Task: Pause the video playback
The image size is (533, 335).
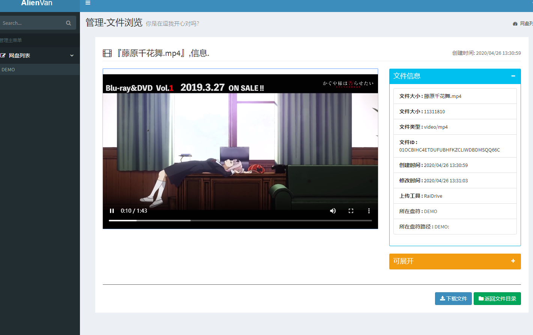Action: [x=111, y=211]
